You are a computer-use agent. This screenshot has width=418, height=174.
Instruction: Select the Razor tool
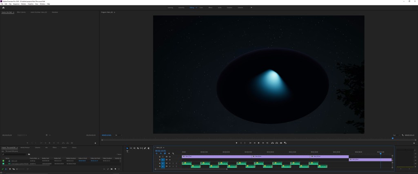coord(138,148)
